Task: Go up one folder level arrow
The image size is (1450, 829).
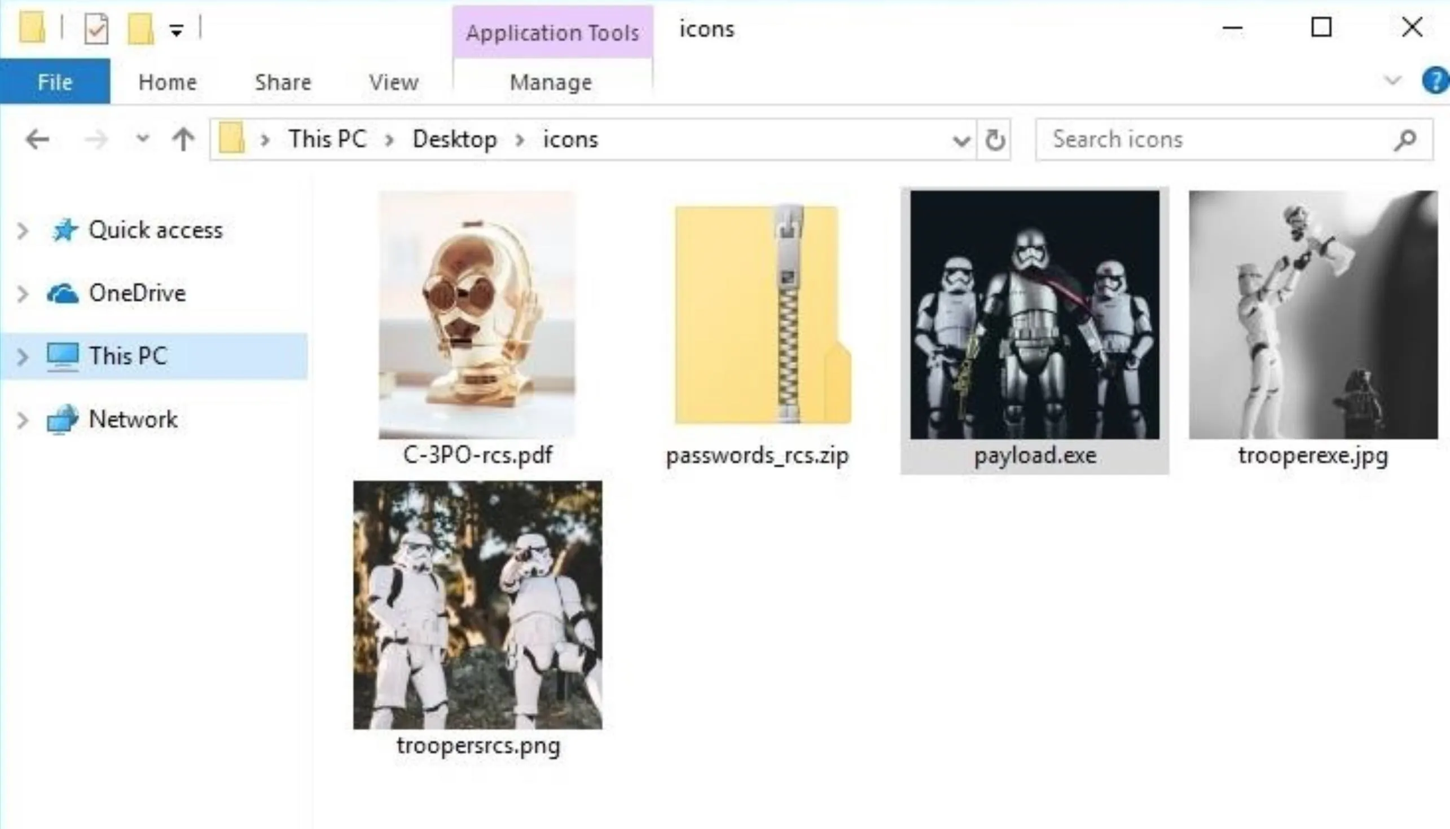Action: 183,139
